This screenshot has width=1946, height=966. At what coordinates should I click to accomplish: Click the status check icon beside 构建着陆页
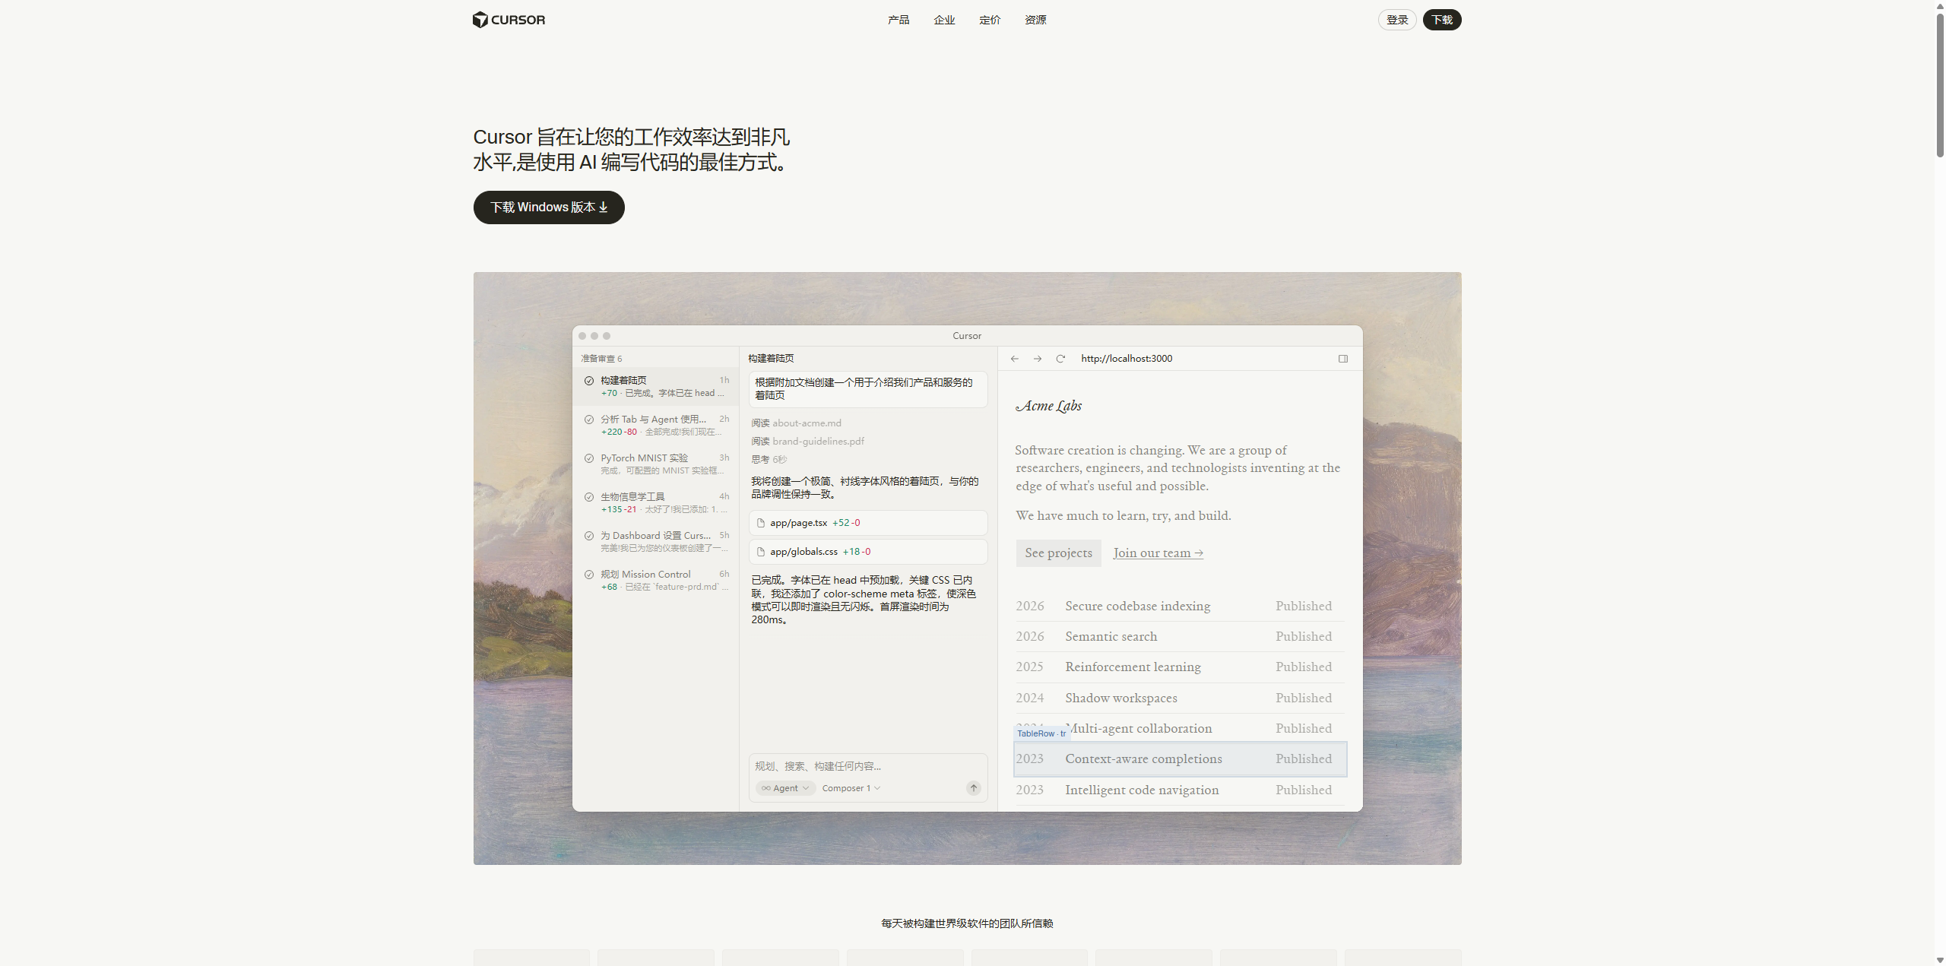pyautogui.click(x=589, y=381)
